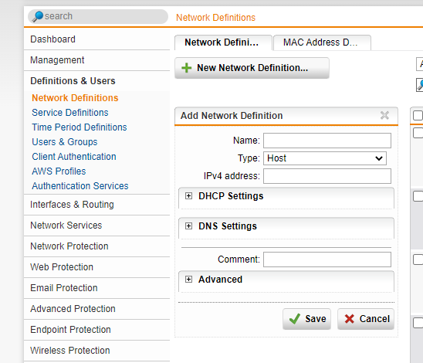Click the magnifier icon at right edge
The image size is (423, 363).
pyautogui.click(x=420, y=85)
